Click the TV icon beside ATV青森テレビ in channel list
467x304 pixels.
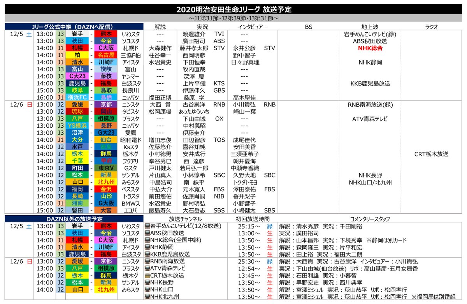147,268
